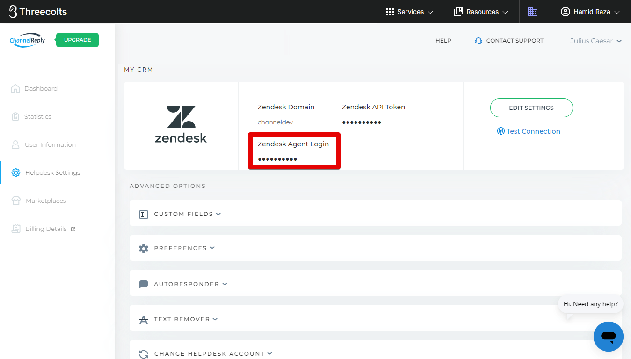This screenshot has width=631, height=359.
Task: Open the blue chat widget
Action: (x=608, y=337)
